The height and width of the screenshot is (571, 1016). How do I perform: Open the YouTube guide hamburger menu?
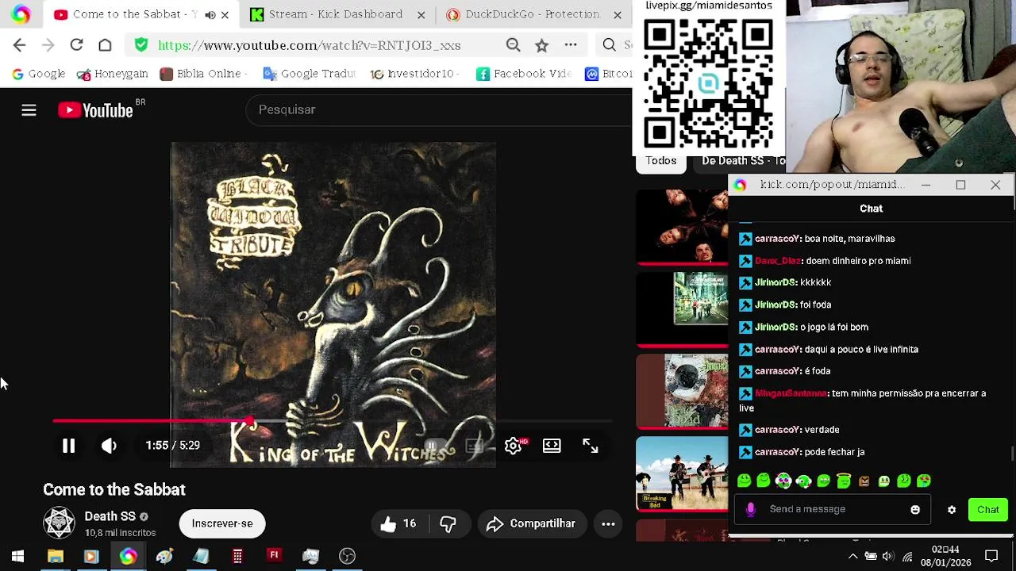pos(29,110)
